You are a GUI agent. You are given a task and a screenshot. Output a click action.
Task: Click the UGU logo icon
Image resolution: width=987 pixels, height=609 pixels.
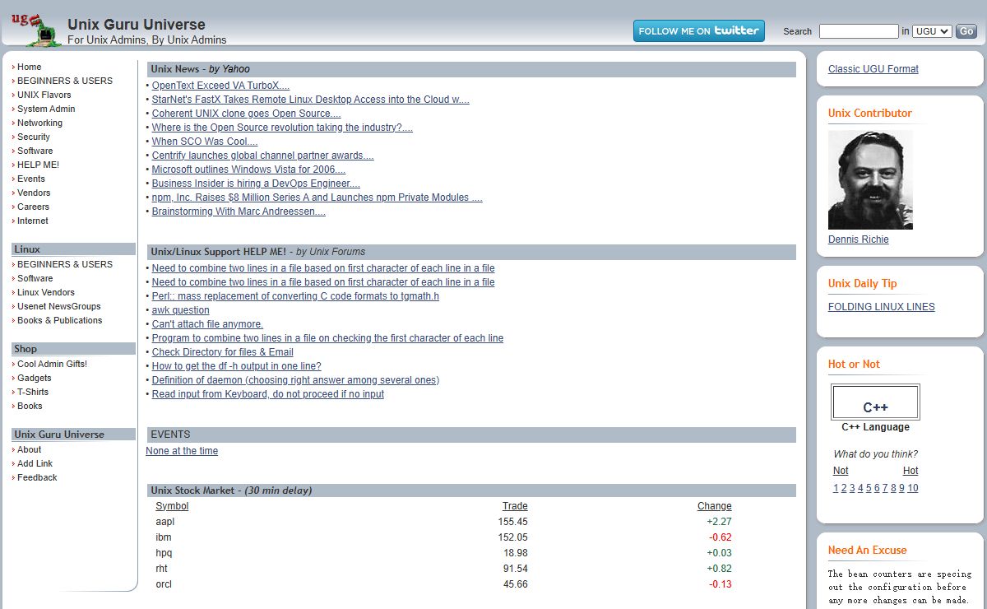pyautogui.click(x=35, y=30)
